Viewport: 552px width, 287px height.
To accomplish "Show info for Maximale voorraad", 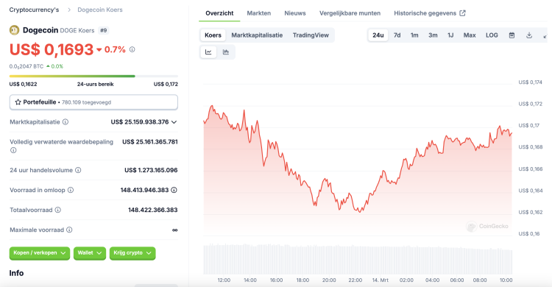I will [x=69, y=230].
